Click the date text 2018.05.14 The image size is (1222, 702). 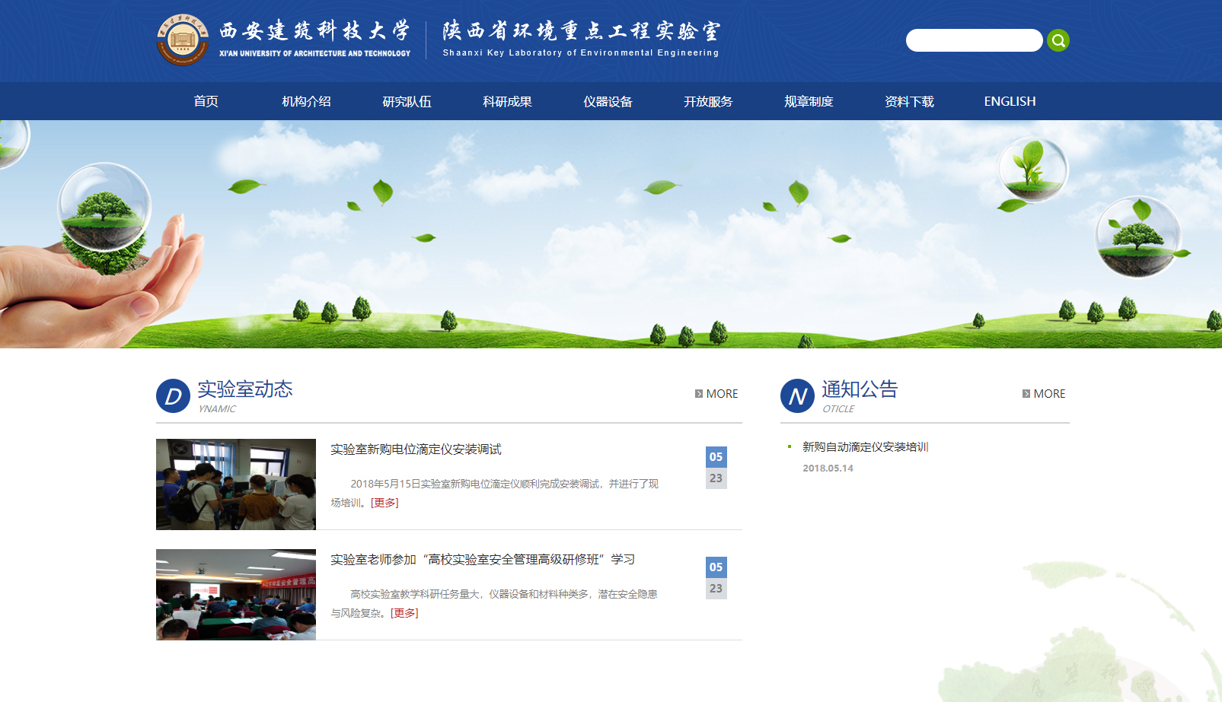pyautogui.click(x=828, y=469)
